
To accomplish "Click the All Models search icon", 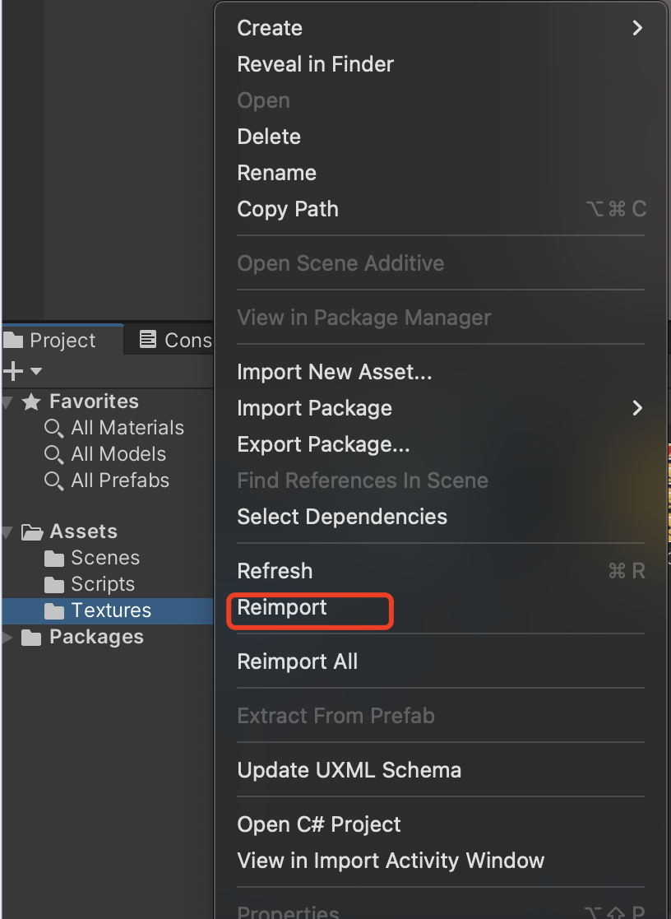I will tap(53, 454).
